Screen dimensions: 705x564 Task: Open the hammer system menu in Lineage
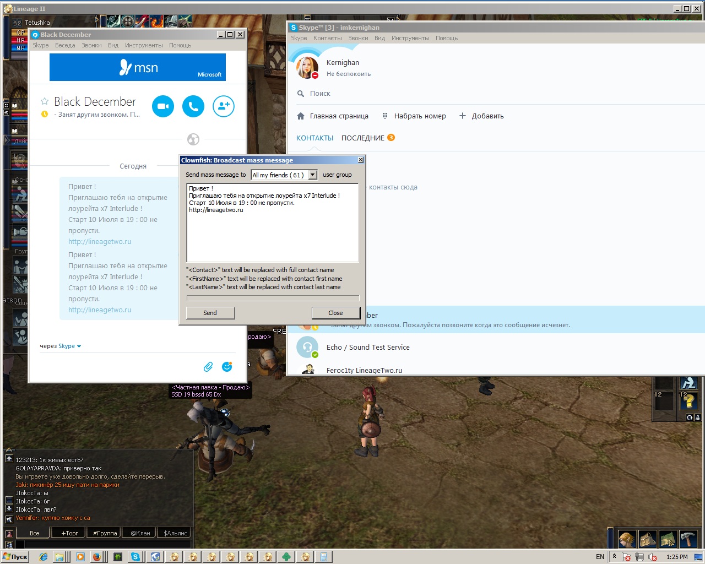[688, 539]
